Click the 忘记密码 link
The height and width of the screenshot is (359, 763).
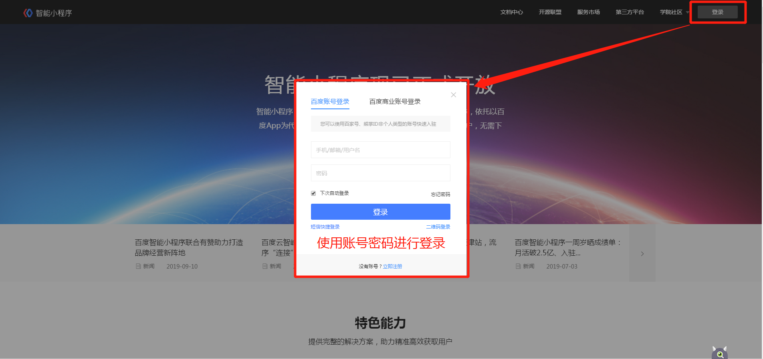click(x=440, y=194)
